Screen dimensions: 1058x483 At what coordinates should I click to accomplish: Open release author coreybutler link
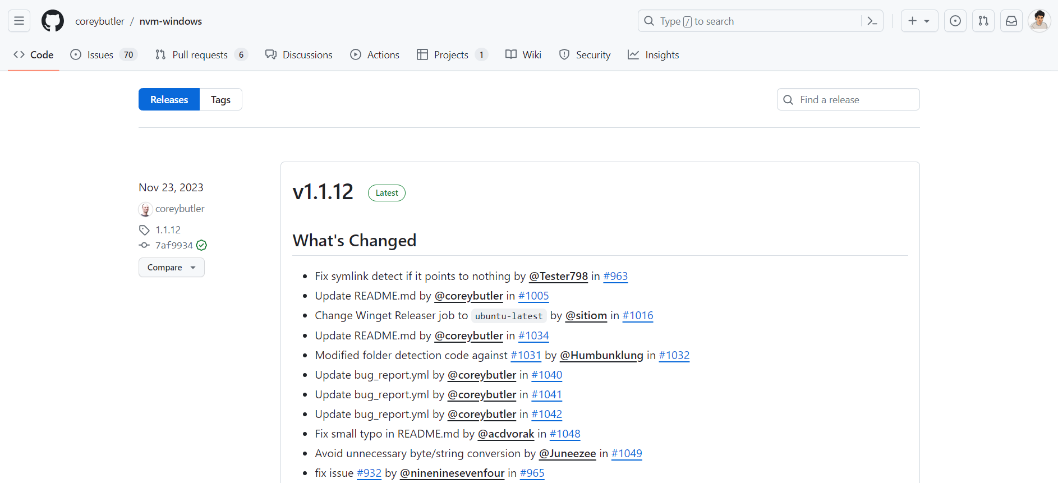(180, 209)
